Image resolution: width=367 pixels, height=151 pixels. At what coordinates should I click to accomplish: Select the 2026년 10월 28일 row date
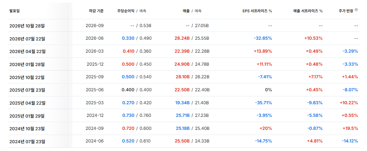click(x=27, y=26)
